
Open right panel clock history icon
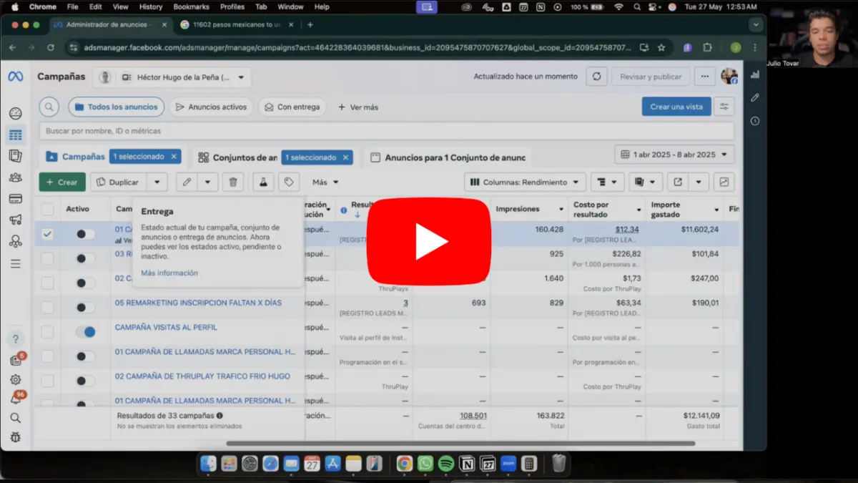pyautogui.click(x=754, y=121)
